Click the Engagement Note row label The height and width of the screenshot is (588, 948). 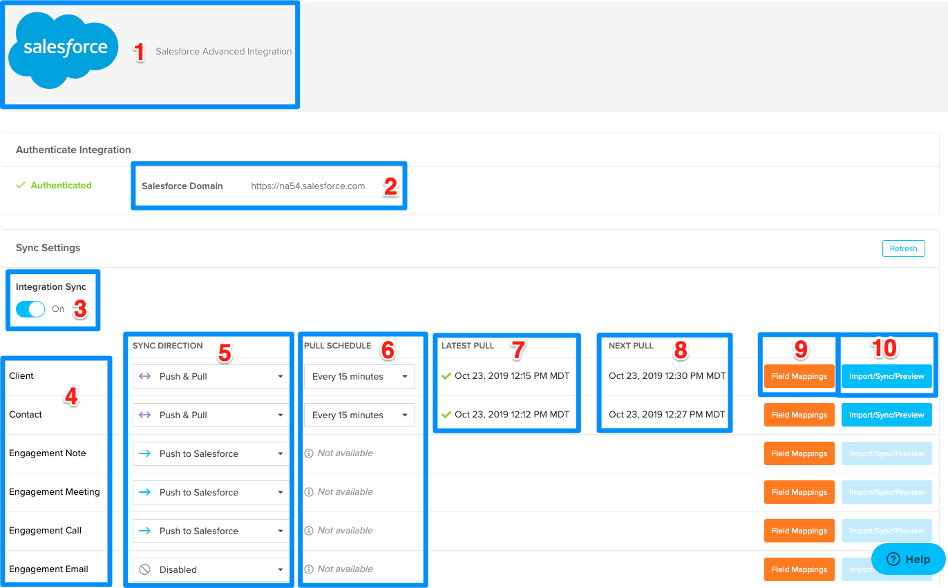point(48,453)
